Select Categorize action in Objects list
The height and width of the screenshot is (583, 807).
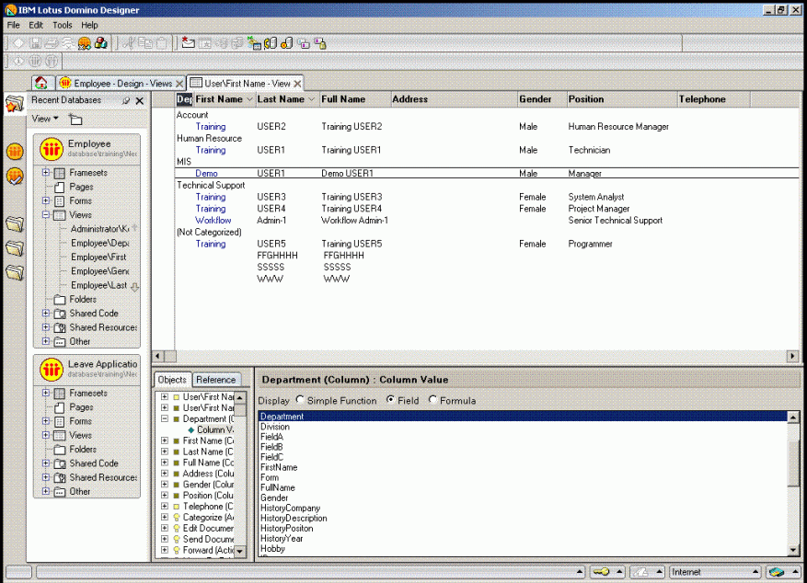tap(208, 517)
